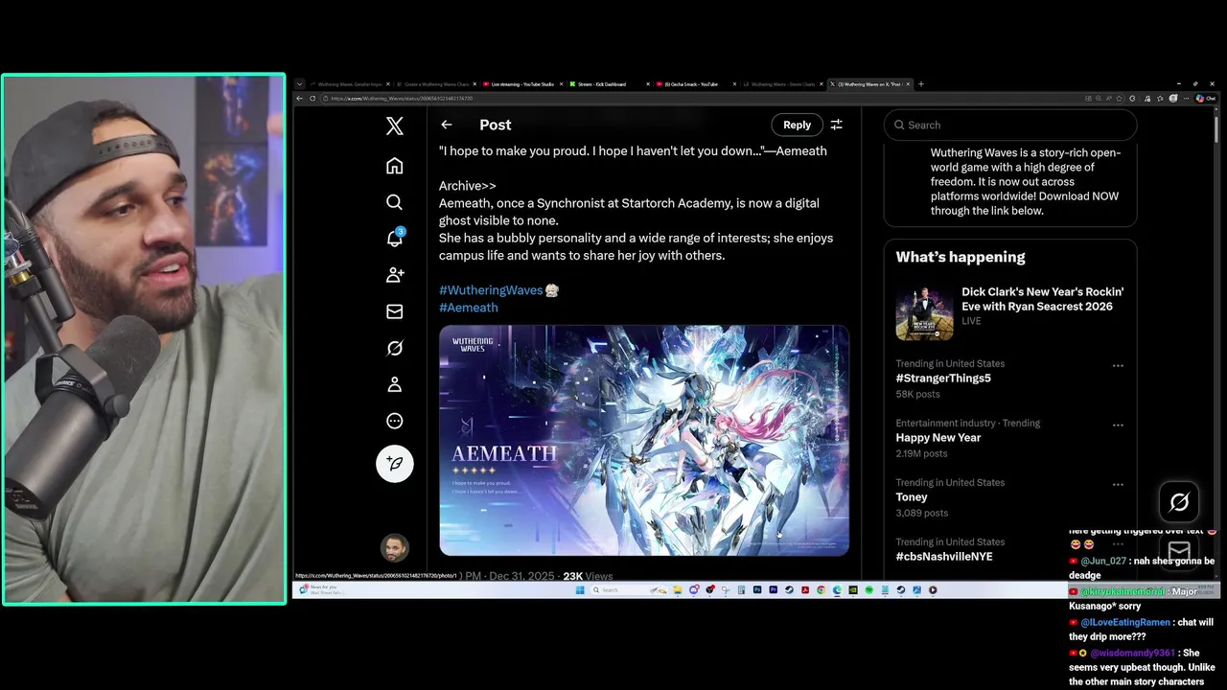Open Google Chrome on taskbar
Viewport: 1227px width, 690px height.
(x=822, y=590)
